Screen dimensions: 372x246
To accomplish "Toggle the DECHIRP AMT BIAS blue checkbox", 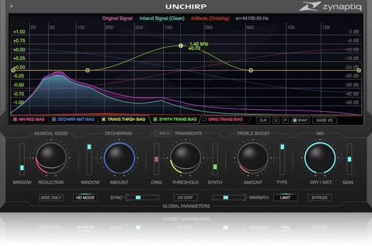I will (54, 119).
